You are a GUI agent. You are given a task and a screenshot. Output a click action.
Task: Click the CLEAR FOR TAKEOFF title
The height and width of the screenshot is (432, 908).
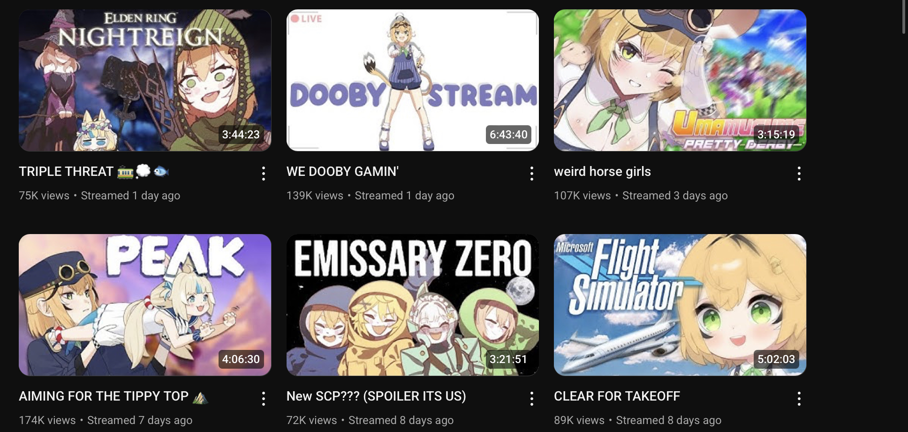coord(617,396)
